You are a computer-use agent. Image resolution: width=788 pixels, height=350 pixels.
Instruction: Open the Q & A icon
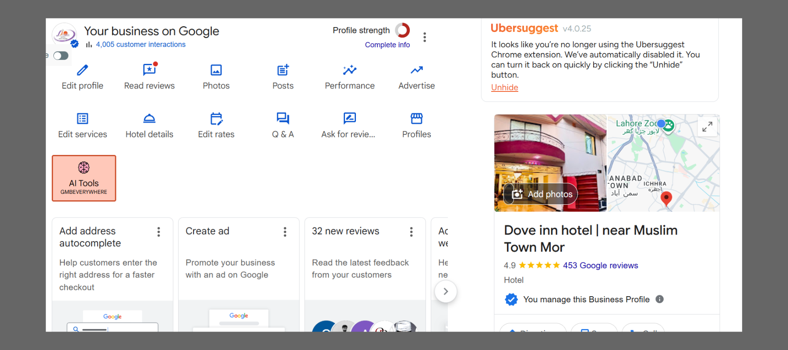pos(283,119)
